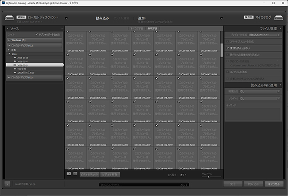Collapse the 写真 folder

click(x=8, y=50)
